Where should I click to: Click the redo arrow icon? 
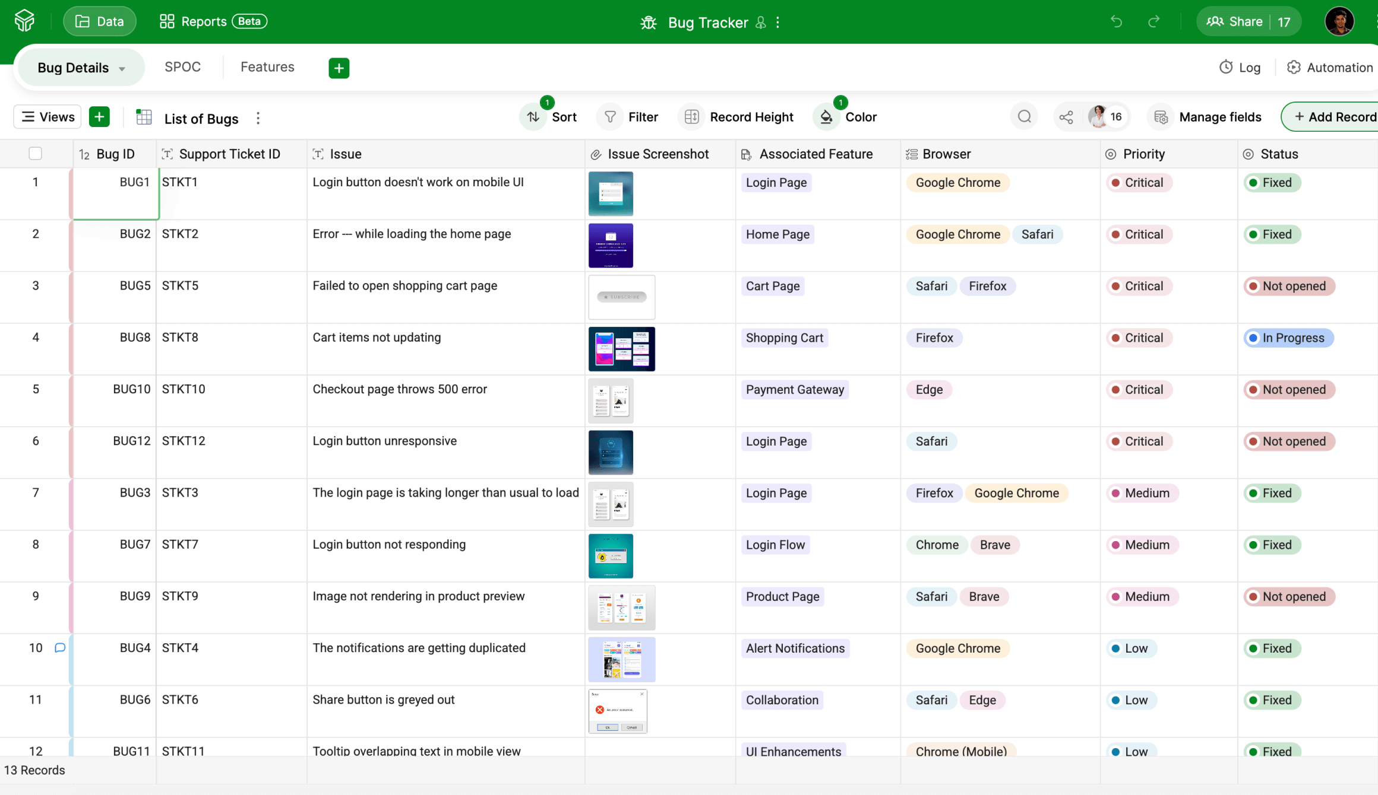click(1153, 22)
